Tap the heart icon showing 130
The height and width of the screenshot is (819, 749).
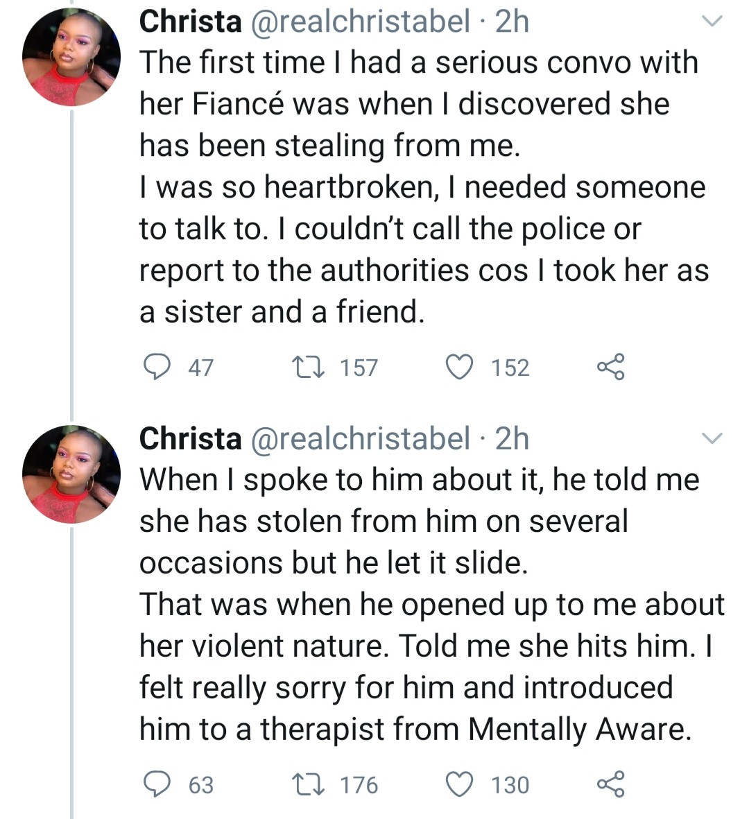click(458, 784)
